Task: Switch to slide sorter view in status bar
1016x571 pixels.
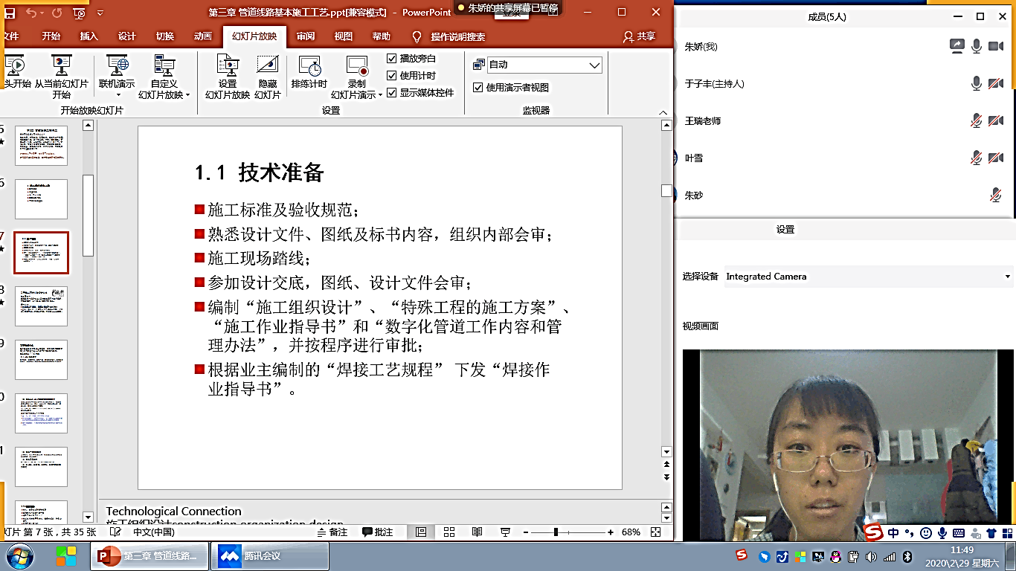Action: (449, 532)
